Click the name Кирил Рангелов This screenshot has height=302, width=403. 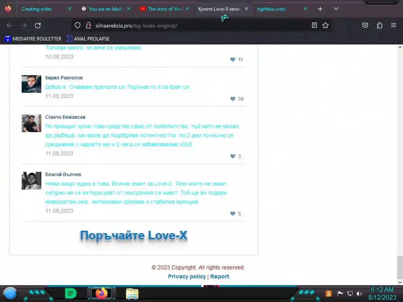[x=64, y=77]
